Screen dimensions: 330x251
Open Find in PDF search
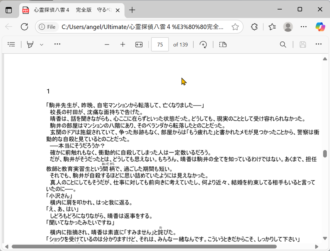click(x=283, y=44)
